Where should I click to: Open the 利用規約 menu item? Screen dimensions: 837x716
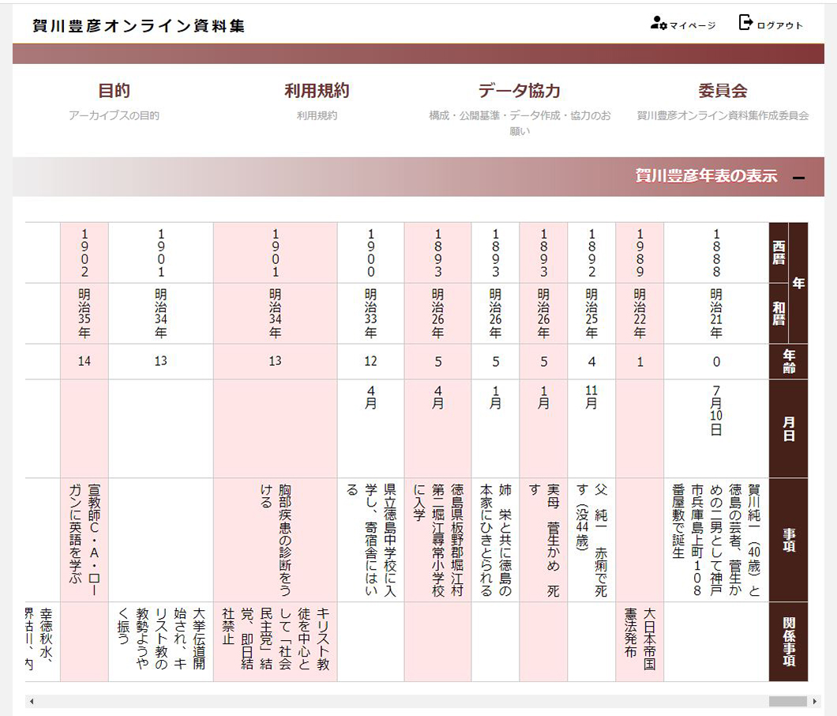click(317, 90)
